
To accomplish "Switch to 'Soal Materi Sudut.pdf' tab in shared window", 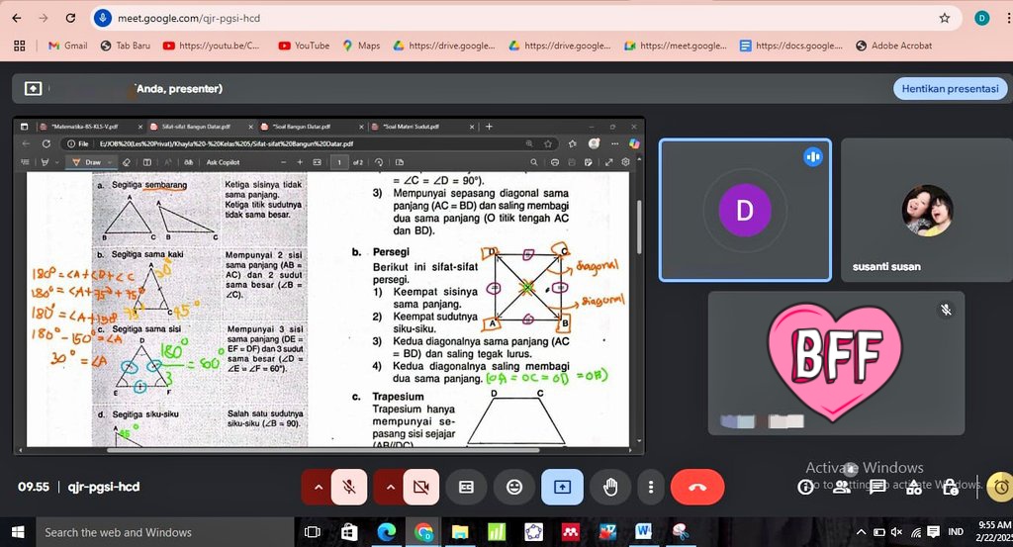I will 421,127.
